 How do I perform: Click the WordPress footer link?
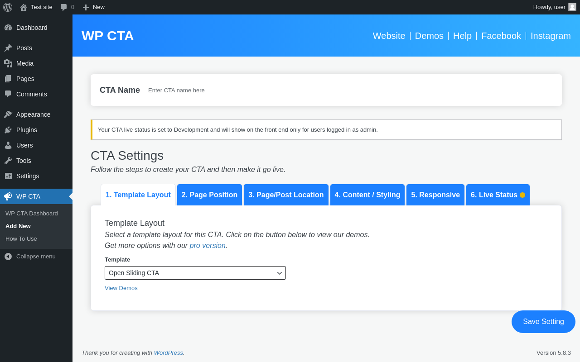tap(169, 352)
